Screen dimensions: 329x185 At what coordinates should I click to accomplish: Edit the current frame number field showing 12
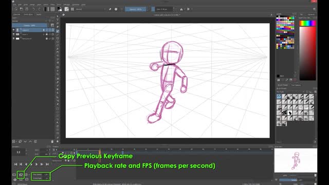pyautogui.click(x=19, y=152)
